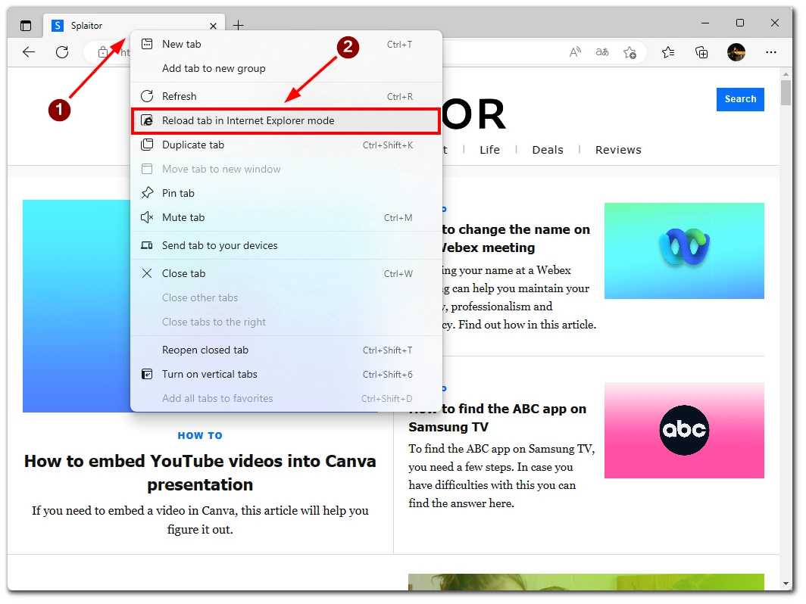This screenshot has height=604, width=806.
Task: Open the ABC app article thumbnail
Action: (684, 431)
